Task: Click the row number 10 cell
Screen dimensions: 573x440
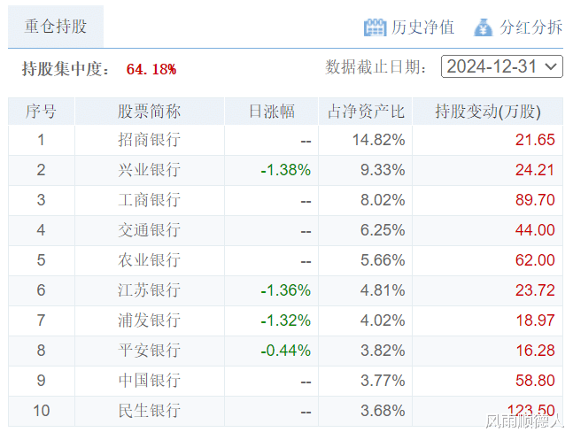Action: [x=42, y=411]
